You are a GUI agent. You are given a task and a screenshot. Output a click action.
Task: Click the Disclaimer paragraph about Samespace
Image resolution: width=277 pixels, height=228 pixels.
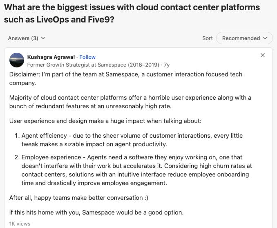(x=125, y=78)
